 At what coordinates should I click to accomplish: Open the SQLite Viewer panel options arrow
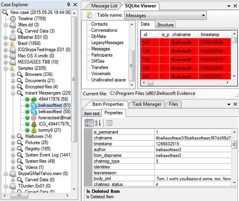point(229,6)
